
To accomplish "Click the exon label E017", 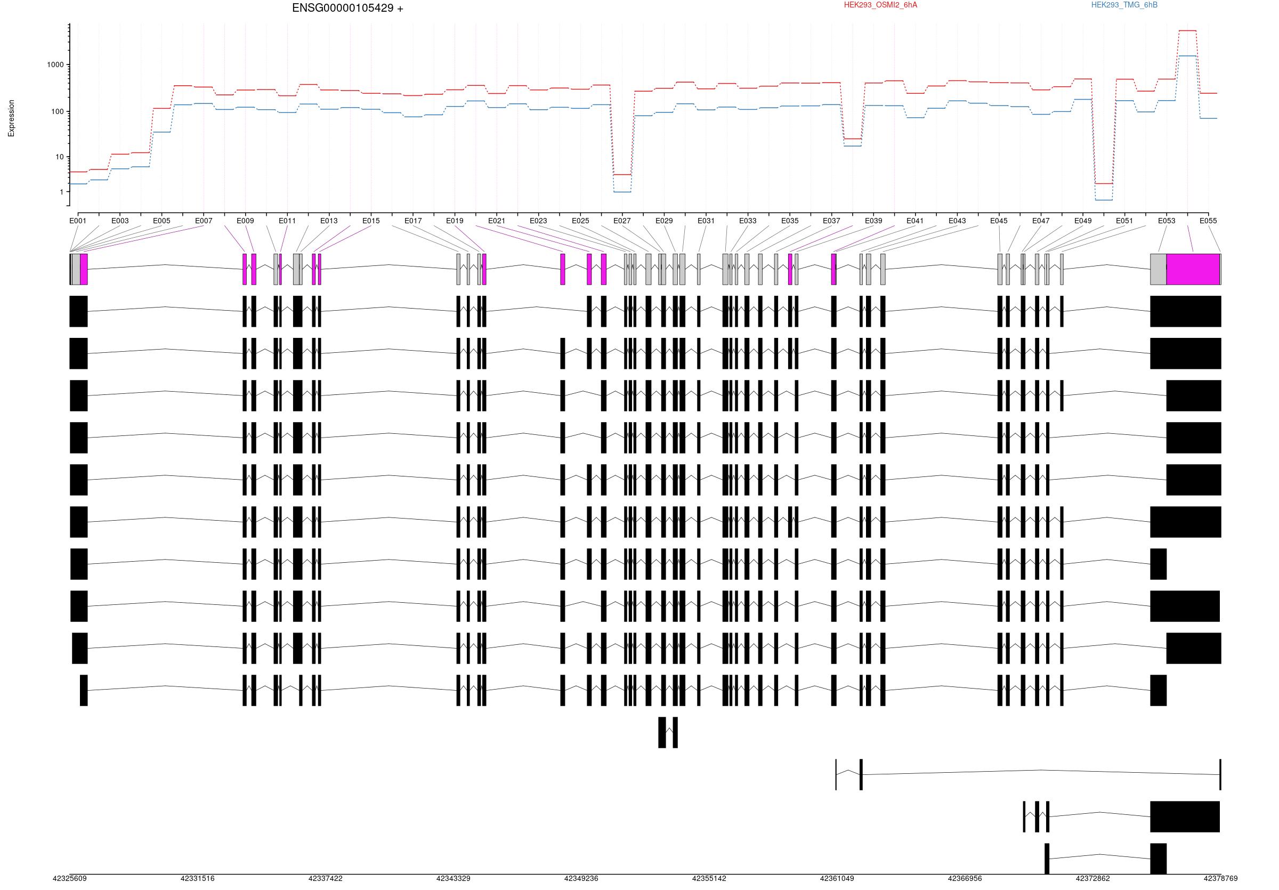I will coord(414,221).
